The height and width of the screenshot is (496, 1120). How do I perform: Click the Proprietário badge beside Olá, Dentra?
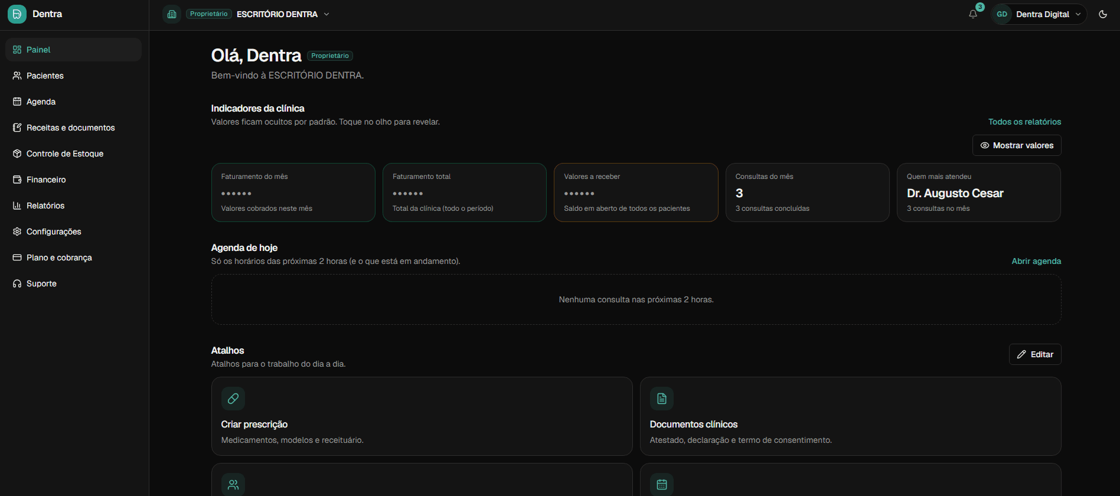coord(330,56)
